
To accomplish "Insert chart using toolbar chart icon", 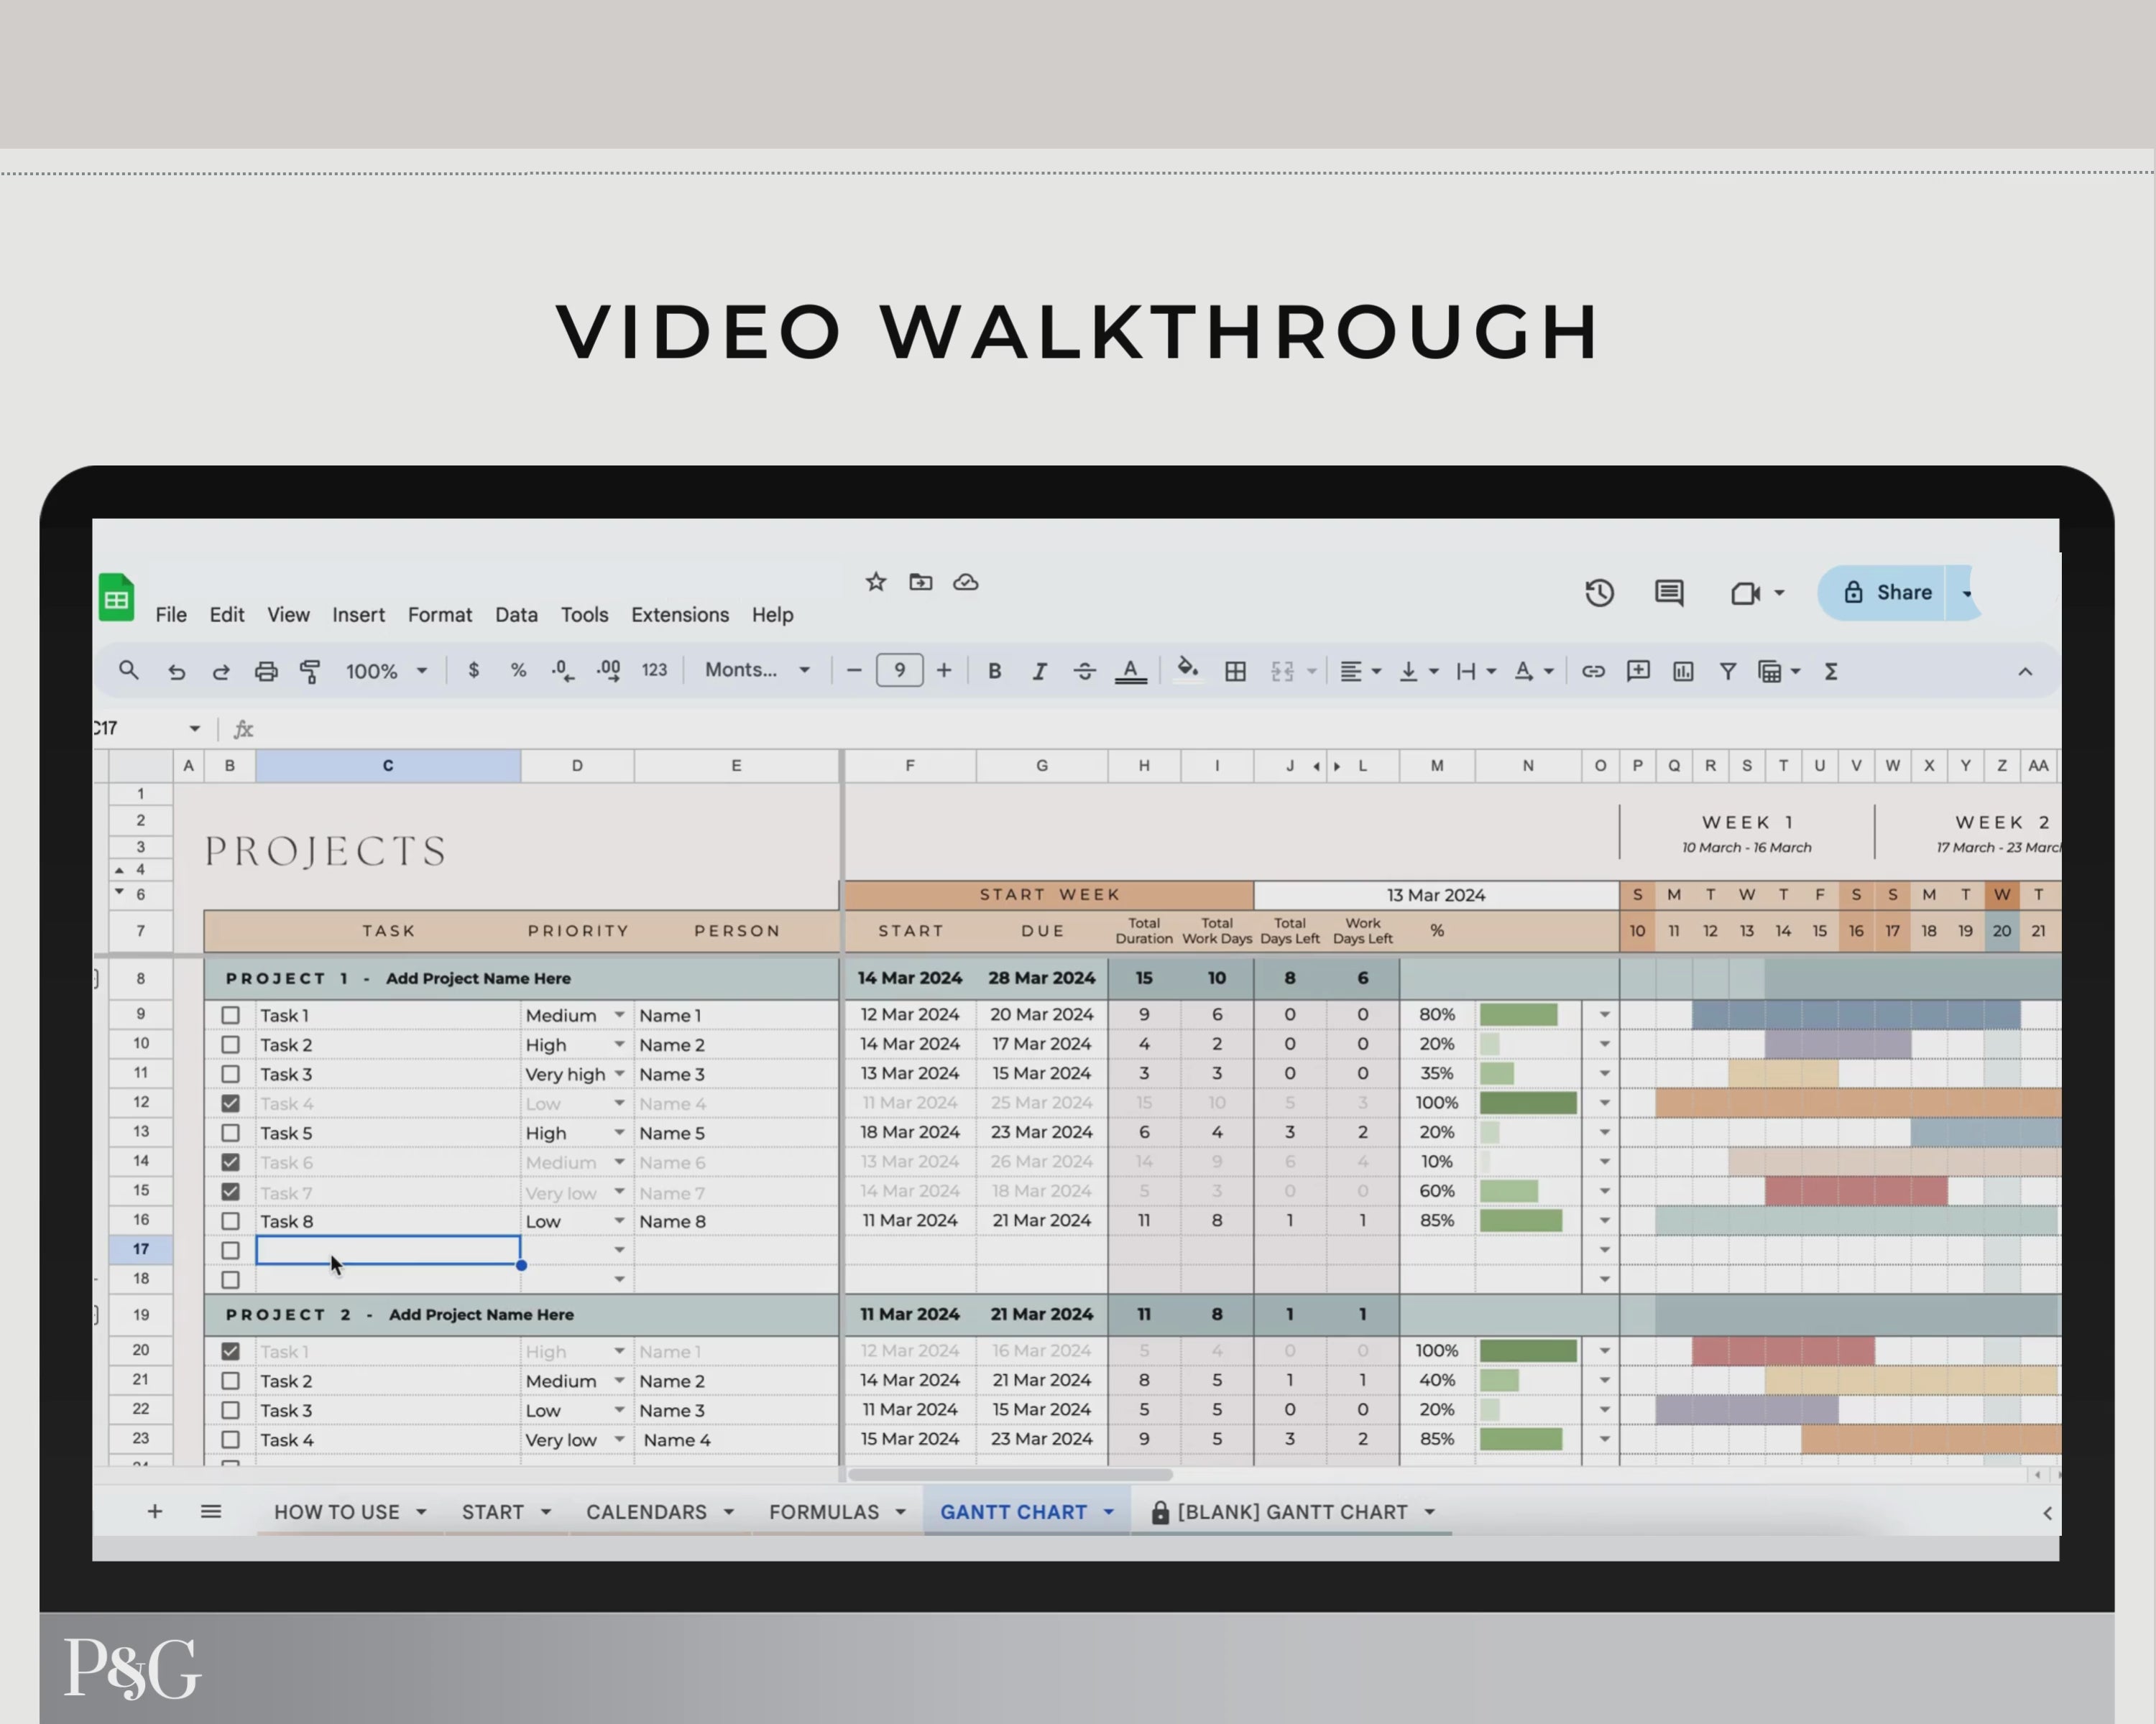I will pos(1683,672).
